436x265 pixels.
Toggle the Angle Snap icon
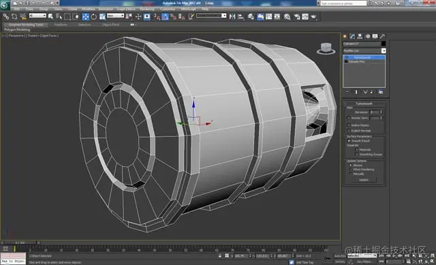pos(165,16)
